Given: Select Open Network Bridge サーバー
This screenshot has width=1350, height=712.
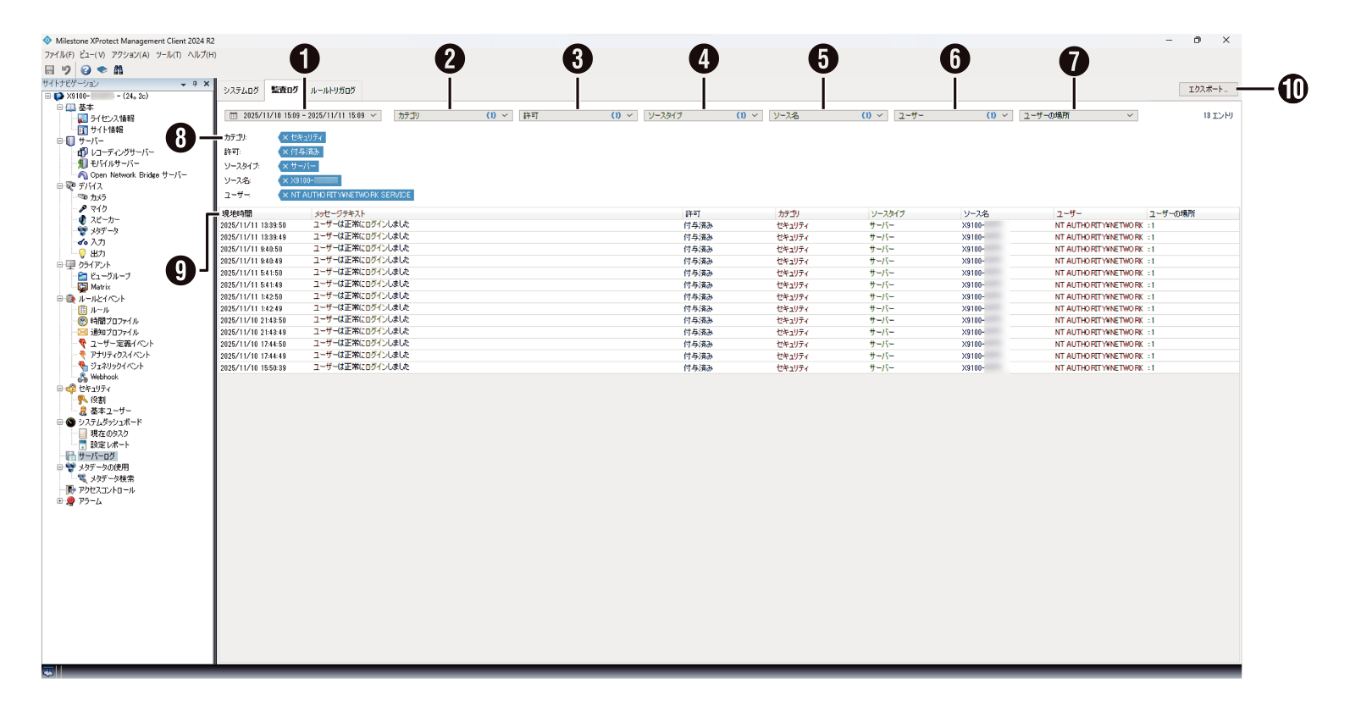Looking at the screenshot, I should pos(138,175).
